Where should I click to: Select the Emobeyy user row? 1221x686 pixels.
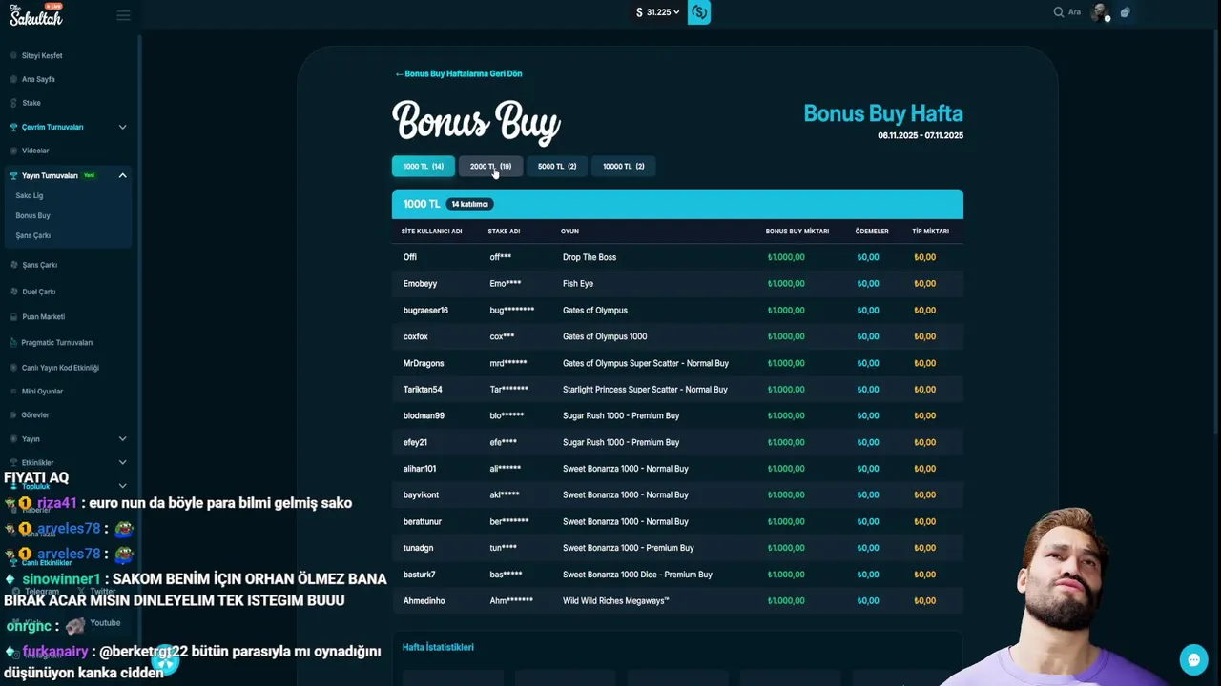click(x=677, y=283)
